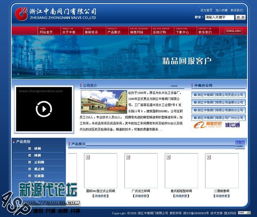
Task: Click the 捷点科技 tech support link
Action: (x=230, y=213)
